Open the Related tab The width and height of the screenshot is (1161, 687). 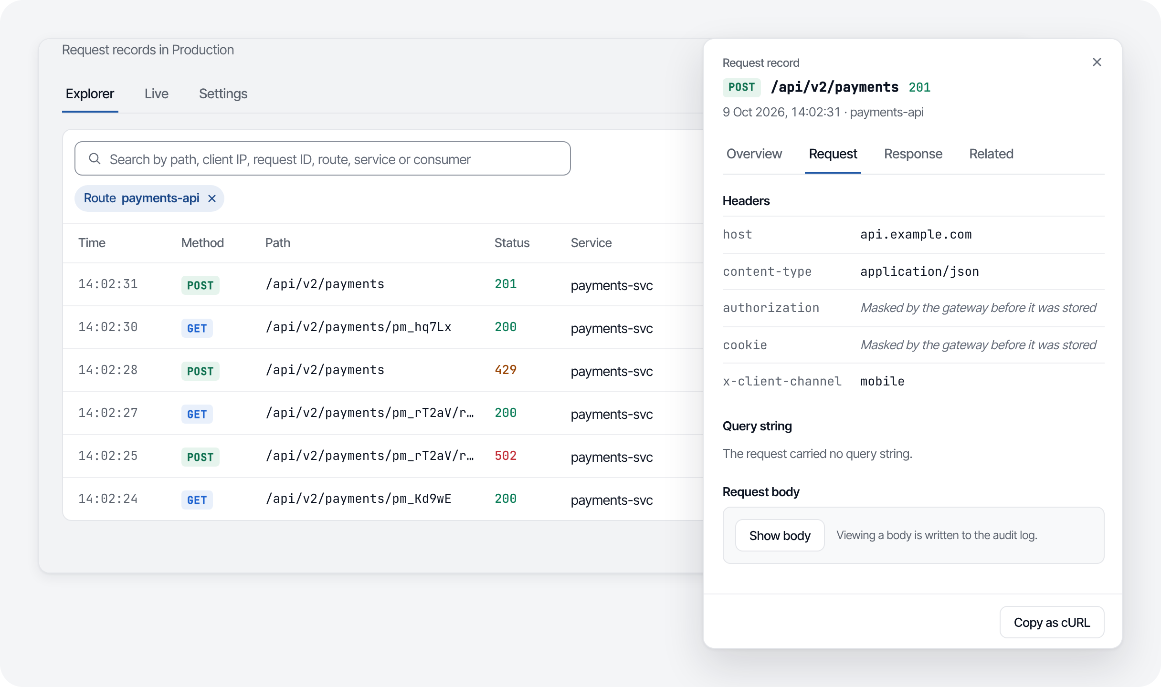pos(991,154)
